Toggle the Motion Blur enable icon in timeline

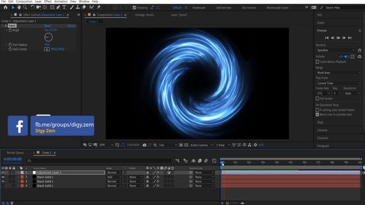206,161
